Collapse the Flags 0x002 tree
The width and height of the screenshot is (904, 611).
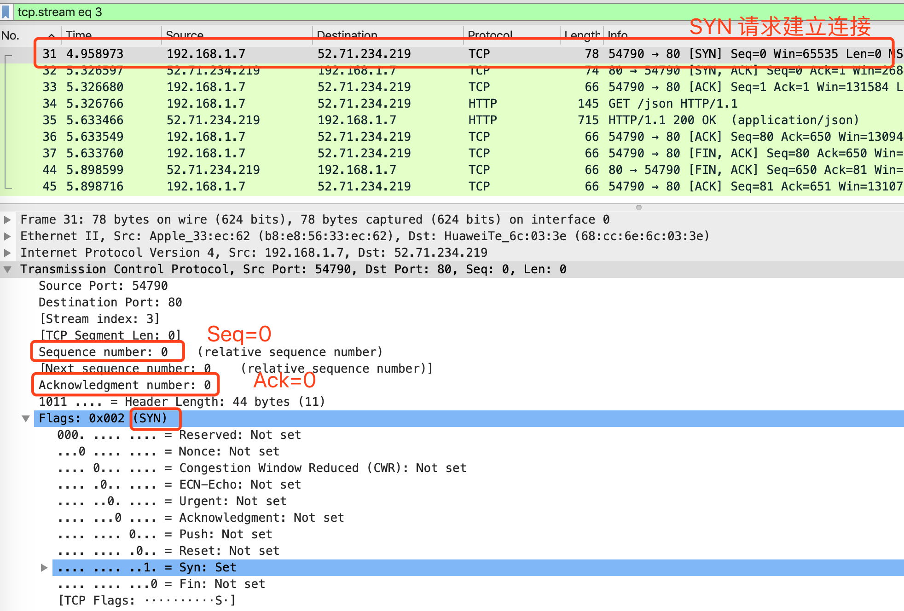(x=26, y=418)
